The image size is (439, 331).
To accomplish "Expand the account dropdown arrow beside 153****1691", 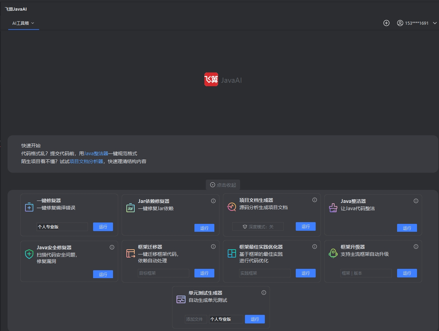I will point(435,23).
